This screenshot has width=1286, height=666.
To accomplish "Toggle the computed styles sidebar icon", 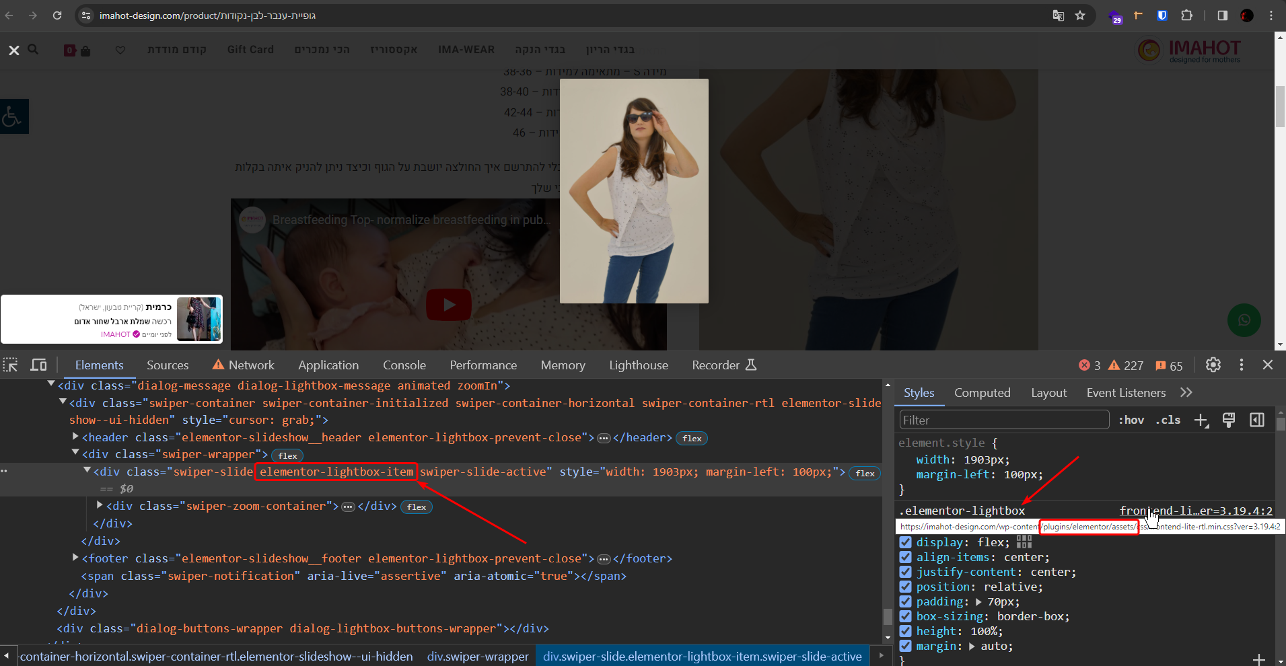I will click(1256, 420).
